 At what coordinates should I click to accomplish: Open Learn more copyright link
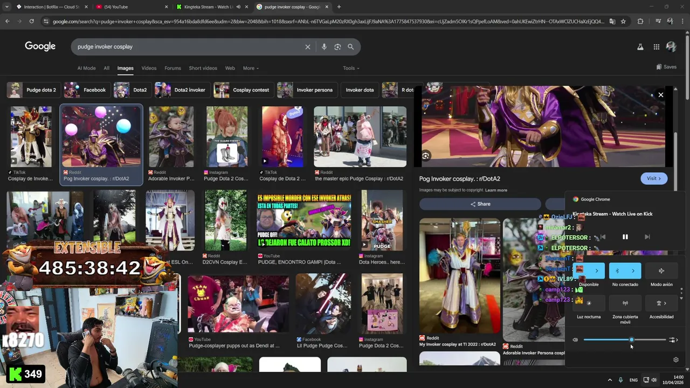coord(496,190)
